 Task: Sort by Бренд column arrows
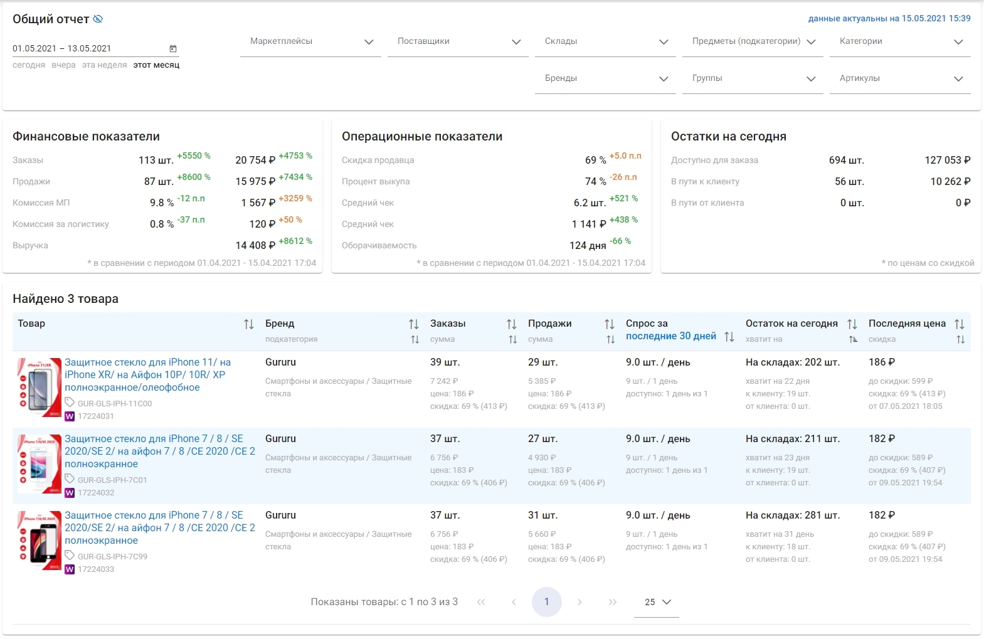(414, 324)
